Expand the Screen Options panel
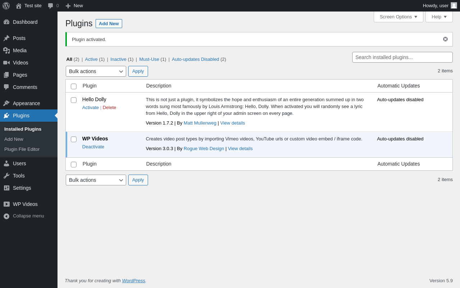Screen dimensions: 460x288 (399, 17)
